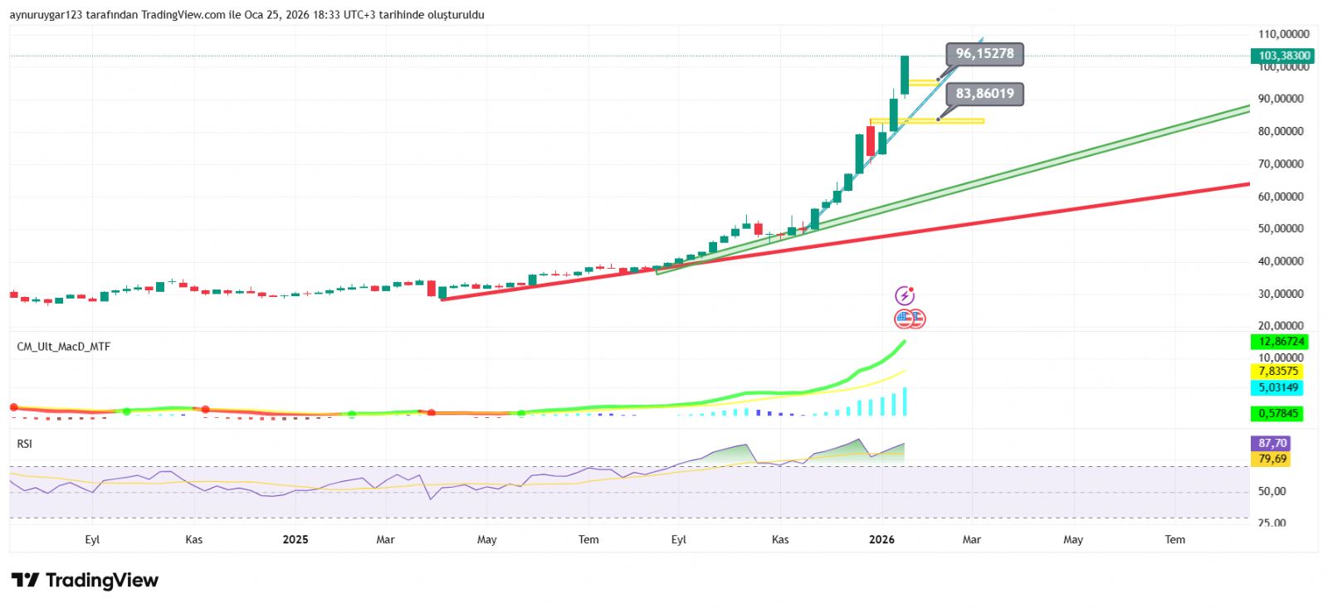Click the green tag 0,57845 on MACD scale

[x=1277, y=413]
